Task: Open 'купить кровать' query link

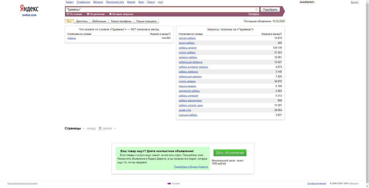Action: 187,81
